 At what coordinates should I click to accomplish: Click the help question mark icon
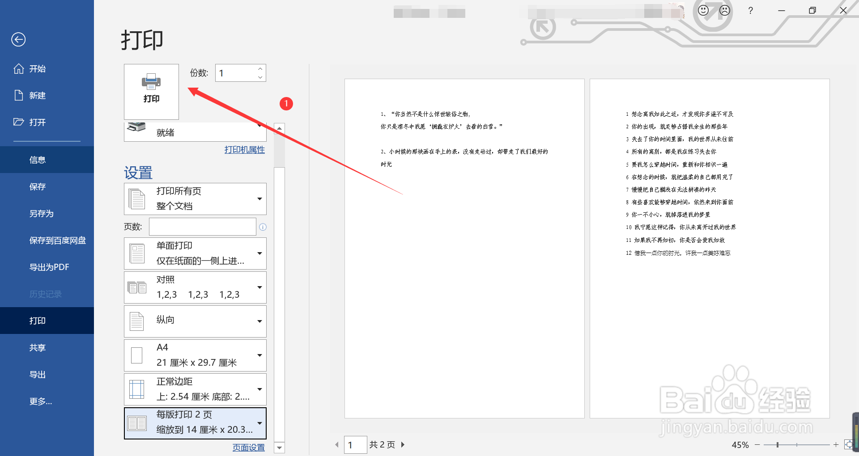(750, 10)
